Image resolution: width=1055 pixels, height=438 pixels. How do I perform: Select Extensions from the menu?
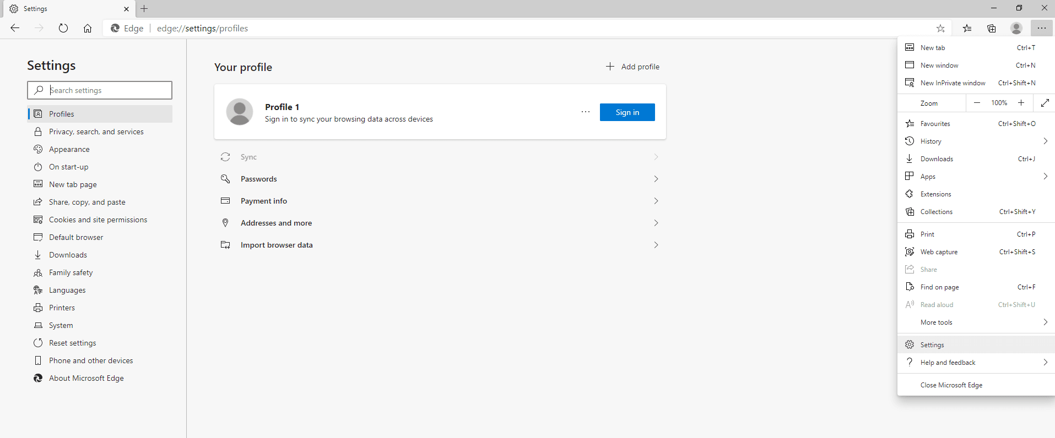[x=935, y=194]
